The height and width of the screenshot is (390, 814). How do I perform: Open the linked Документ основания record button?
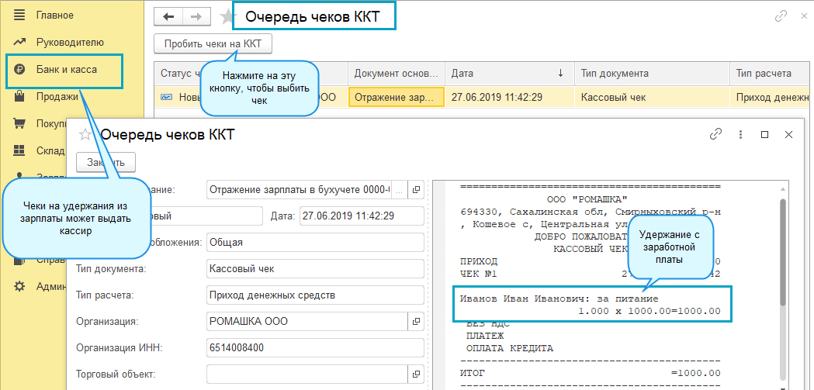click(x=416, y=189)
